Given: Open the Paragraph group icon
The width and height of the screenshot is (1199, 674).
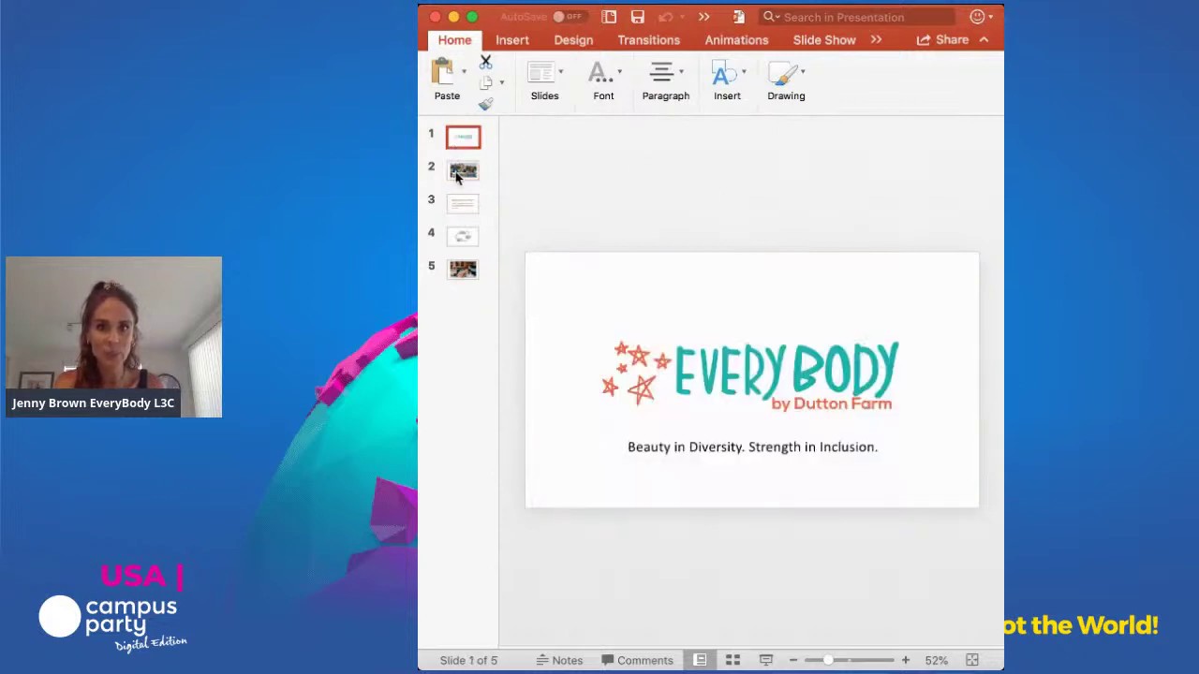Looking at the screenshot, I should [x=661, y=72].
